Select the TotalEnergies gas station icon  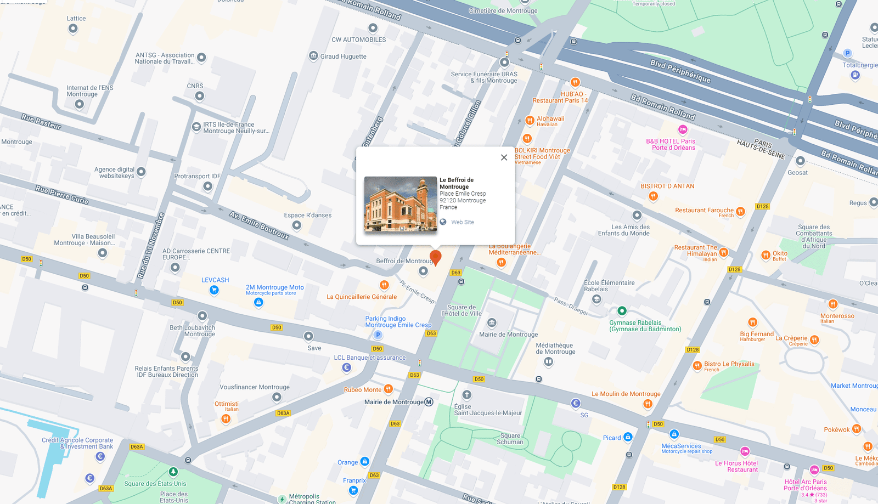tap(855, 75)
